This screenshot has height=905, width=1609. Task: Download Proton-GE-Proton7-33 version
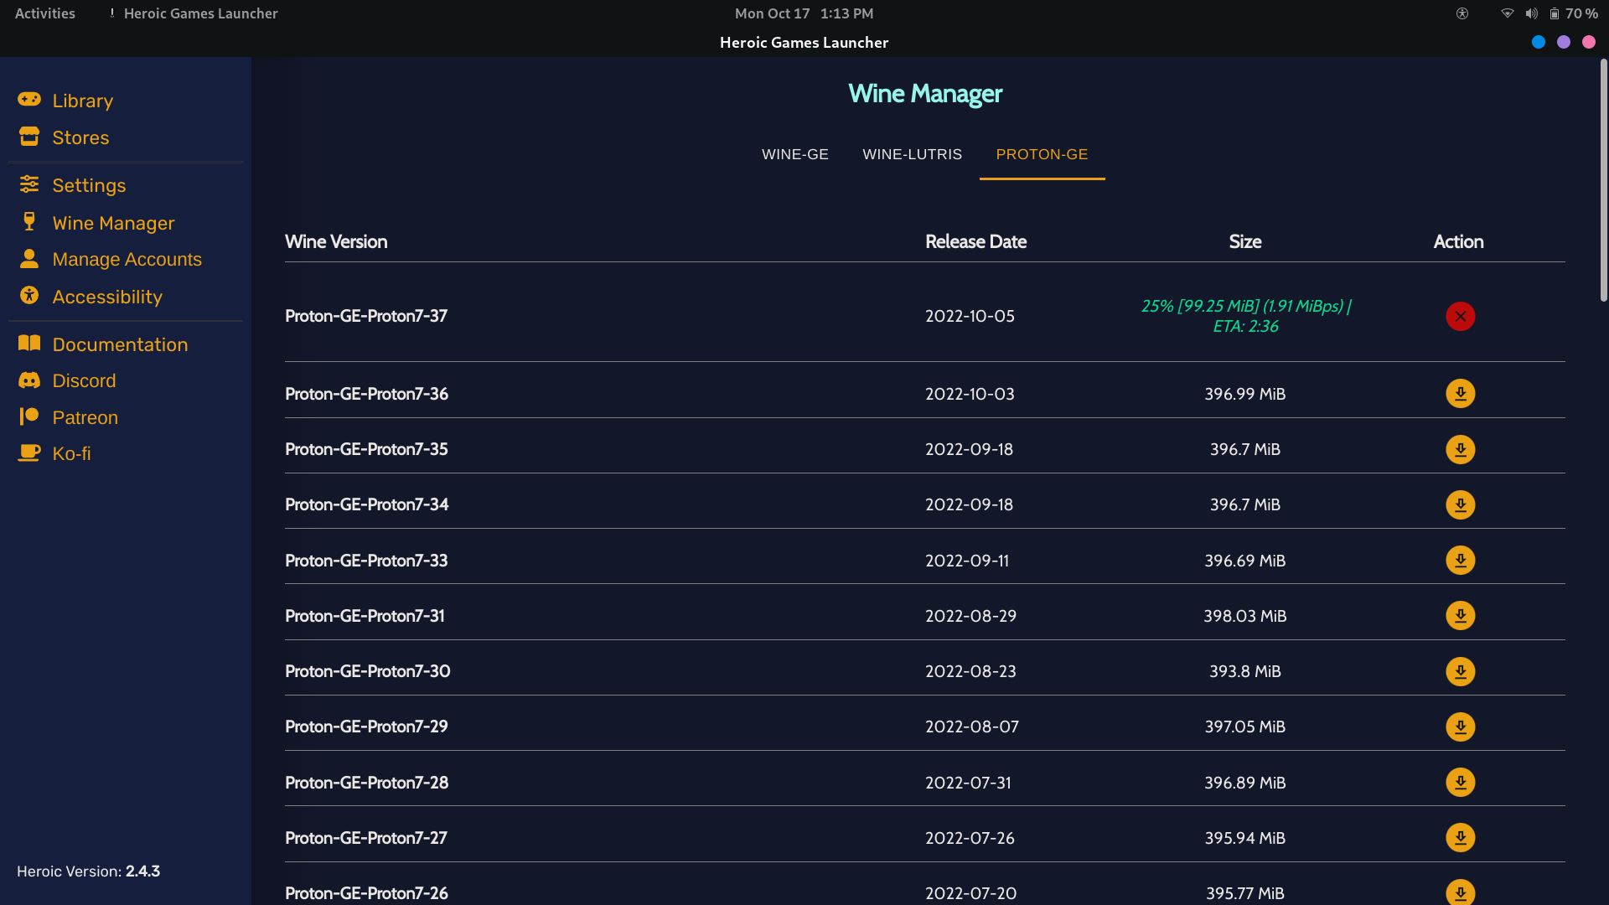pyautogui.click(x=1460, y=560)
